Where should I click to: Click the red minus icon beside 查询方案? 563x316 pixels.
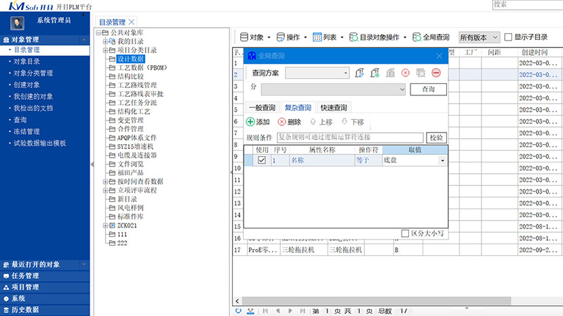click(436, 73)
